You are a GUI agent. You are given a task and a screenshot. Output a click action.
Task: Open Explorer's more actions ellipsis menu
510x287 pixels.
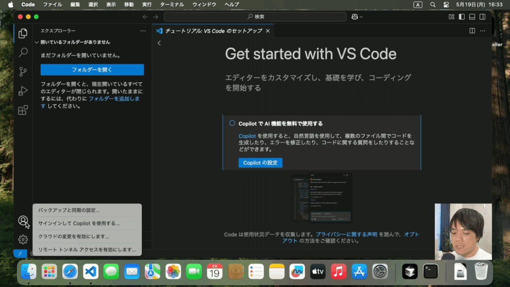click(143, 31)
